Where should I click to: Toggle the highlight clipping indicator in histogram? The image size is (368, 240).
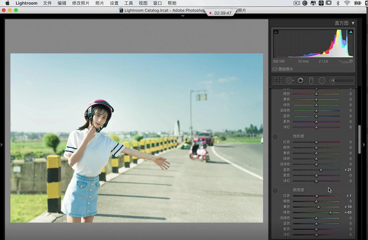351,32
